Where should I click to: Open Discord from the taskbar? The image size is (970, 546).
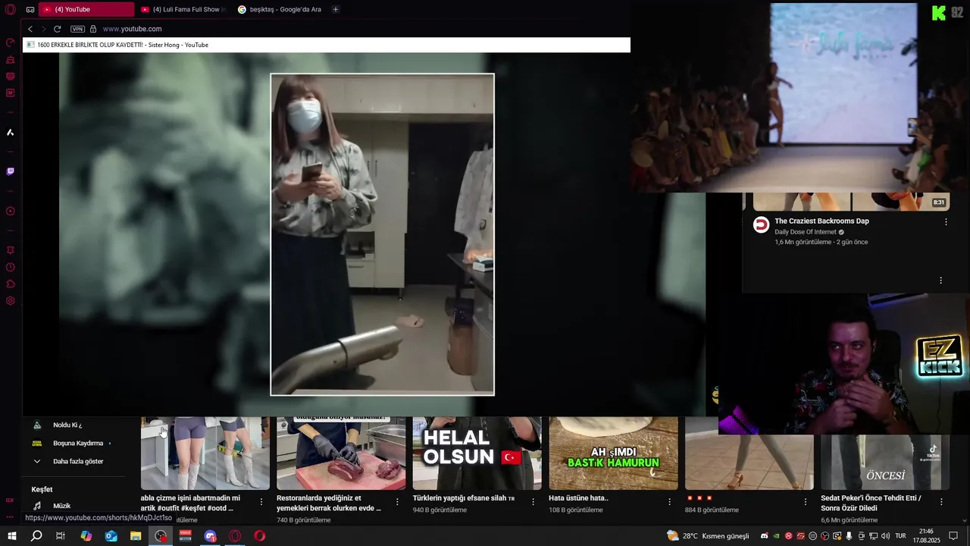[x=211, y=536]
